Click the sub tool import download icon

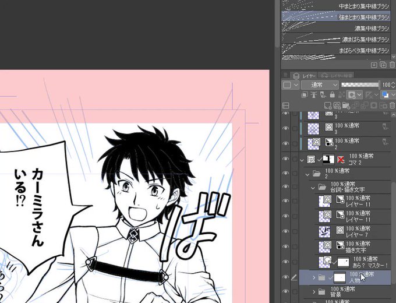[x=374, y=65]
